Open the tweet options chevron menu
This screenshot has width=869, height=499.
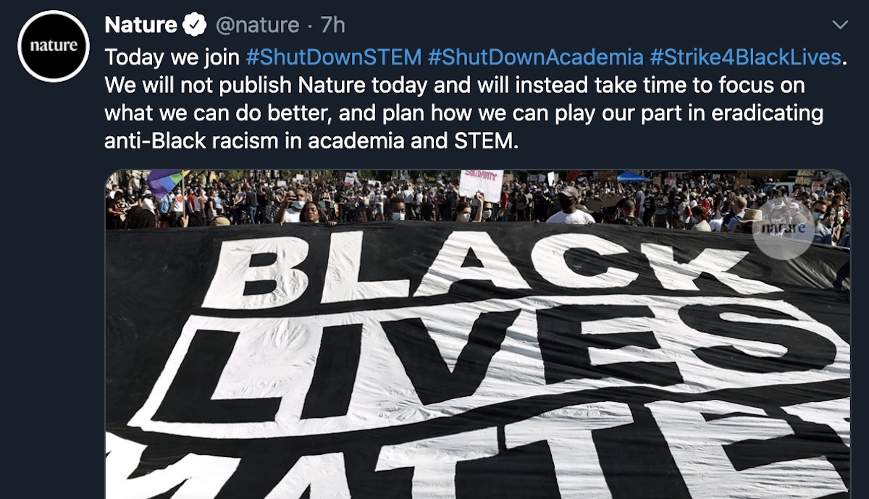[839, 25]
